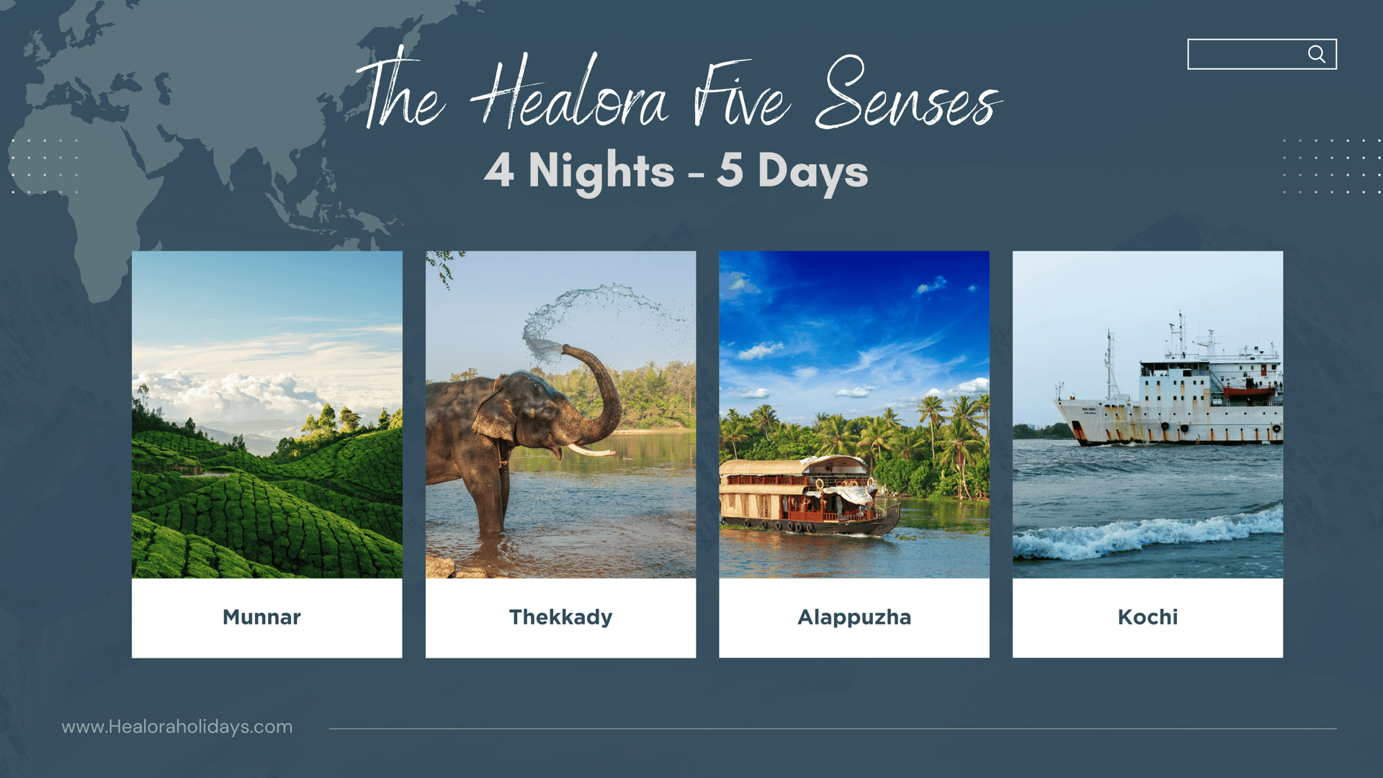Select the Alappuzha destination label
Screen dimensions: 1383x778
(854, 617)
